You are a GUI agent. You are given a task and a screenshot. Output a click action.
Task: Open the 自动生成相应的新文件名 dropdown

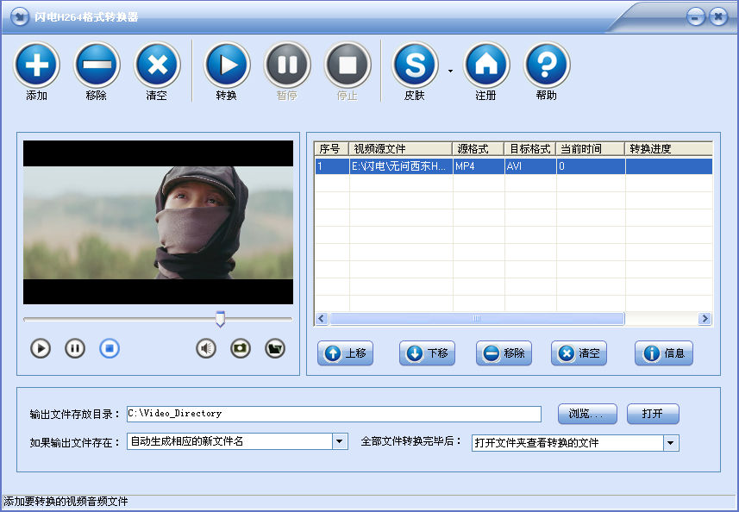coord(340,442)
